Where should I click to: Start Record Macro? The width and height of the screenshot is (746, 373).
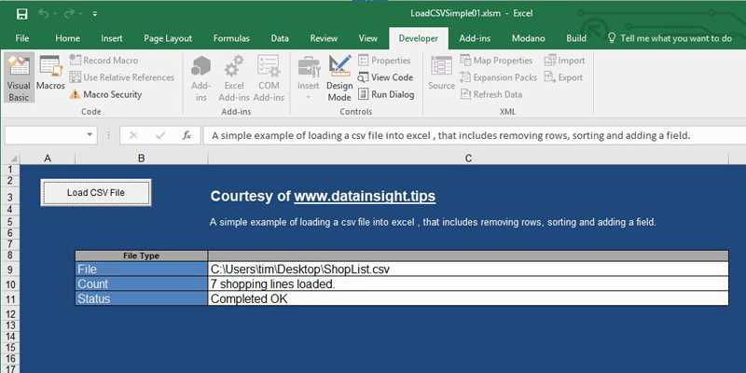coord(104,61)
